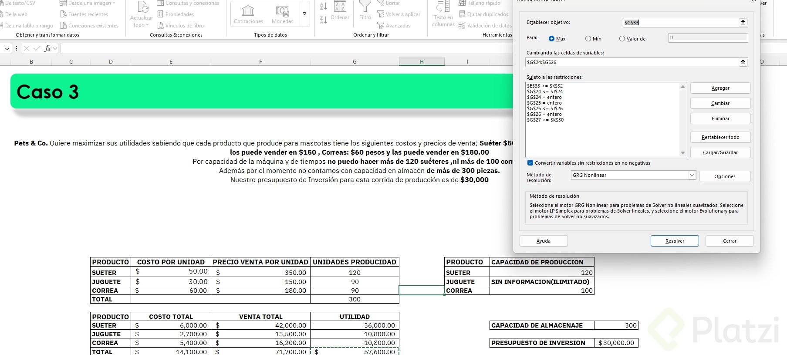Click the variable cells input field
The width and height of the screenshot is (787, 355).
pyautogui.click(x=632, y=62)
